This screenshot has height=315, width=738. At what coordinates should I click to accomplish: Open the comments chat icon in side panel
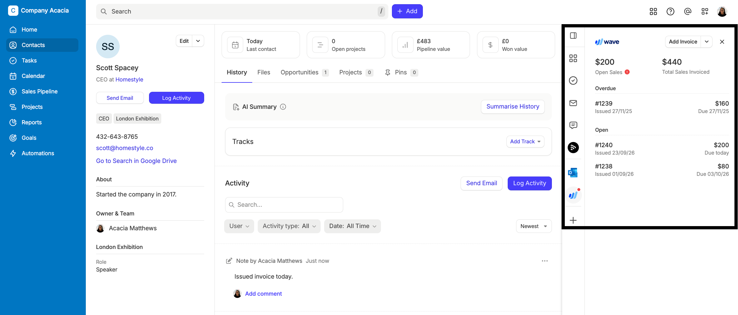(573, 125)
